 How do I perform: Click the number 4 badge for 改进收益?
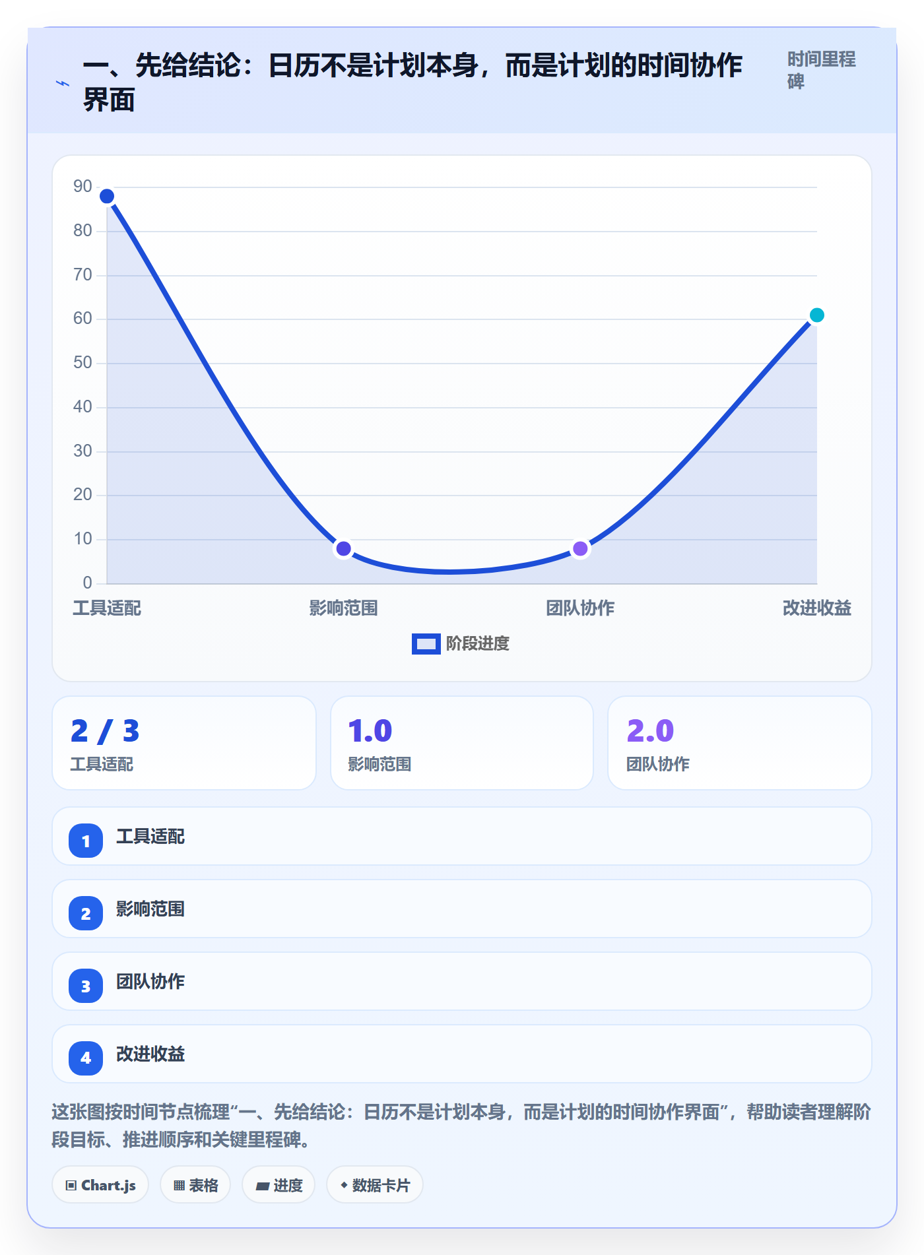coord(86,1058)
